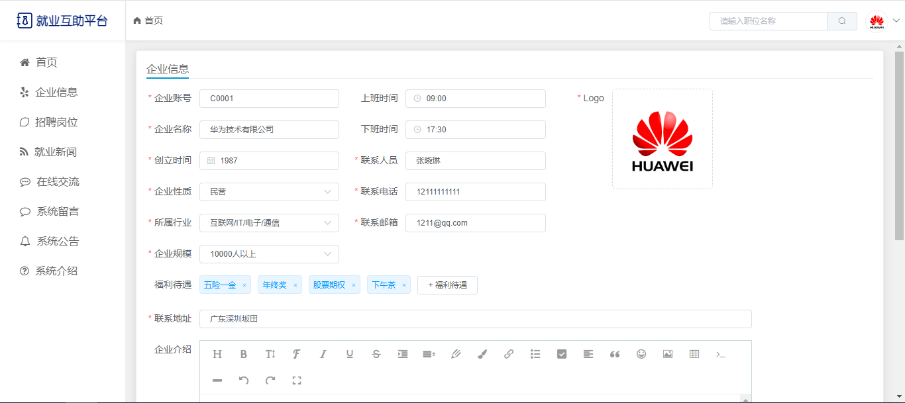Remove 下午茶 tag
This screenshot has height=403, width=905.
tap(404, 286)
